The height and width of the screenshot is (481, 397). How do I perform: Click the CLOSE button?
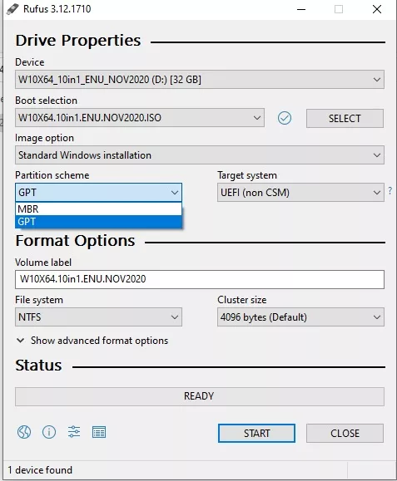pyautogui.click(x=345, y=434)
